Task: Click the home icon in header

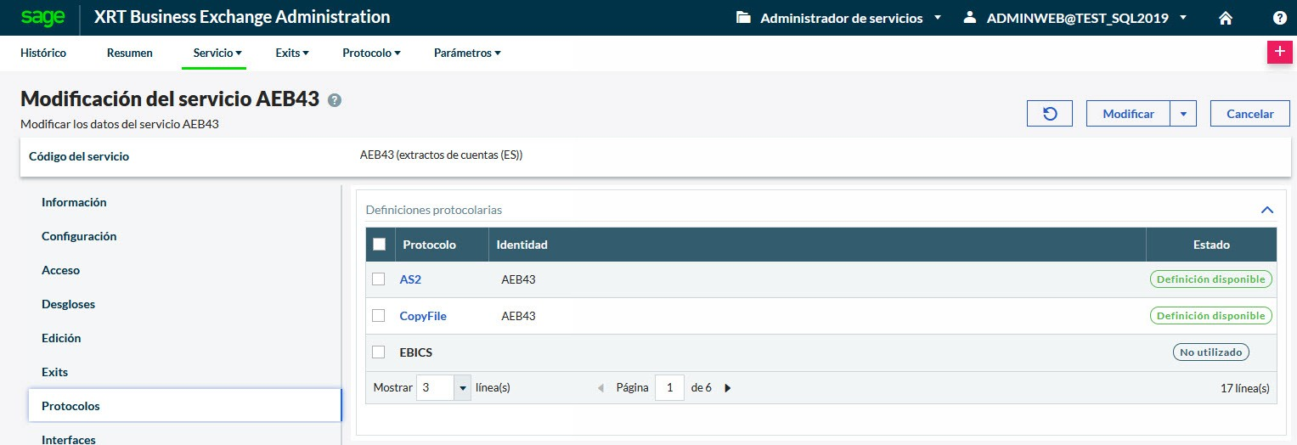Action: point(1226,18)
